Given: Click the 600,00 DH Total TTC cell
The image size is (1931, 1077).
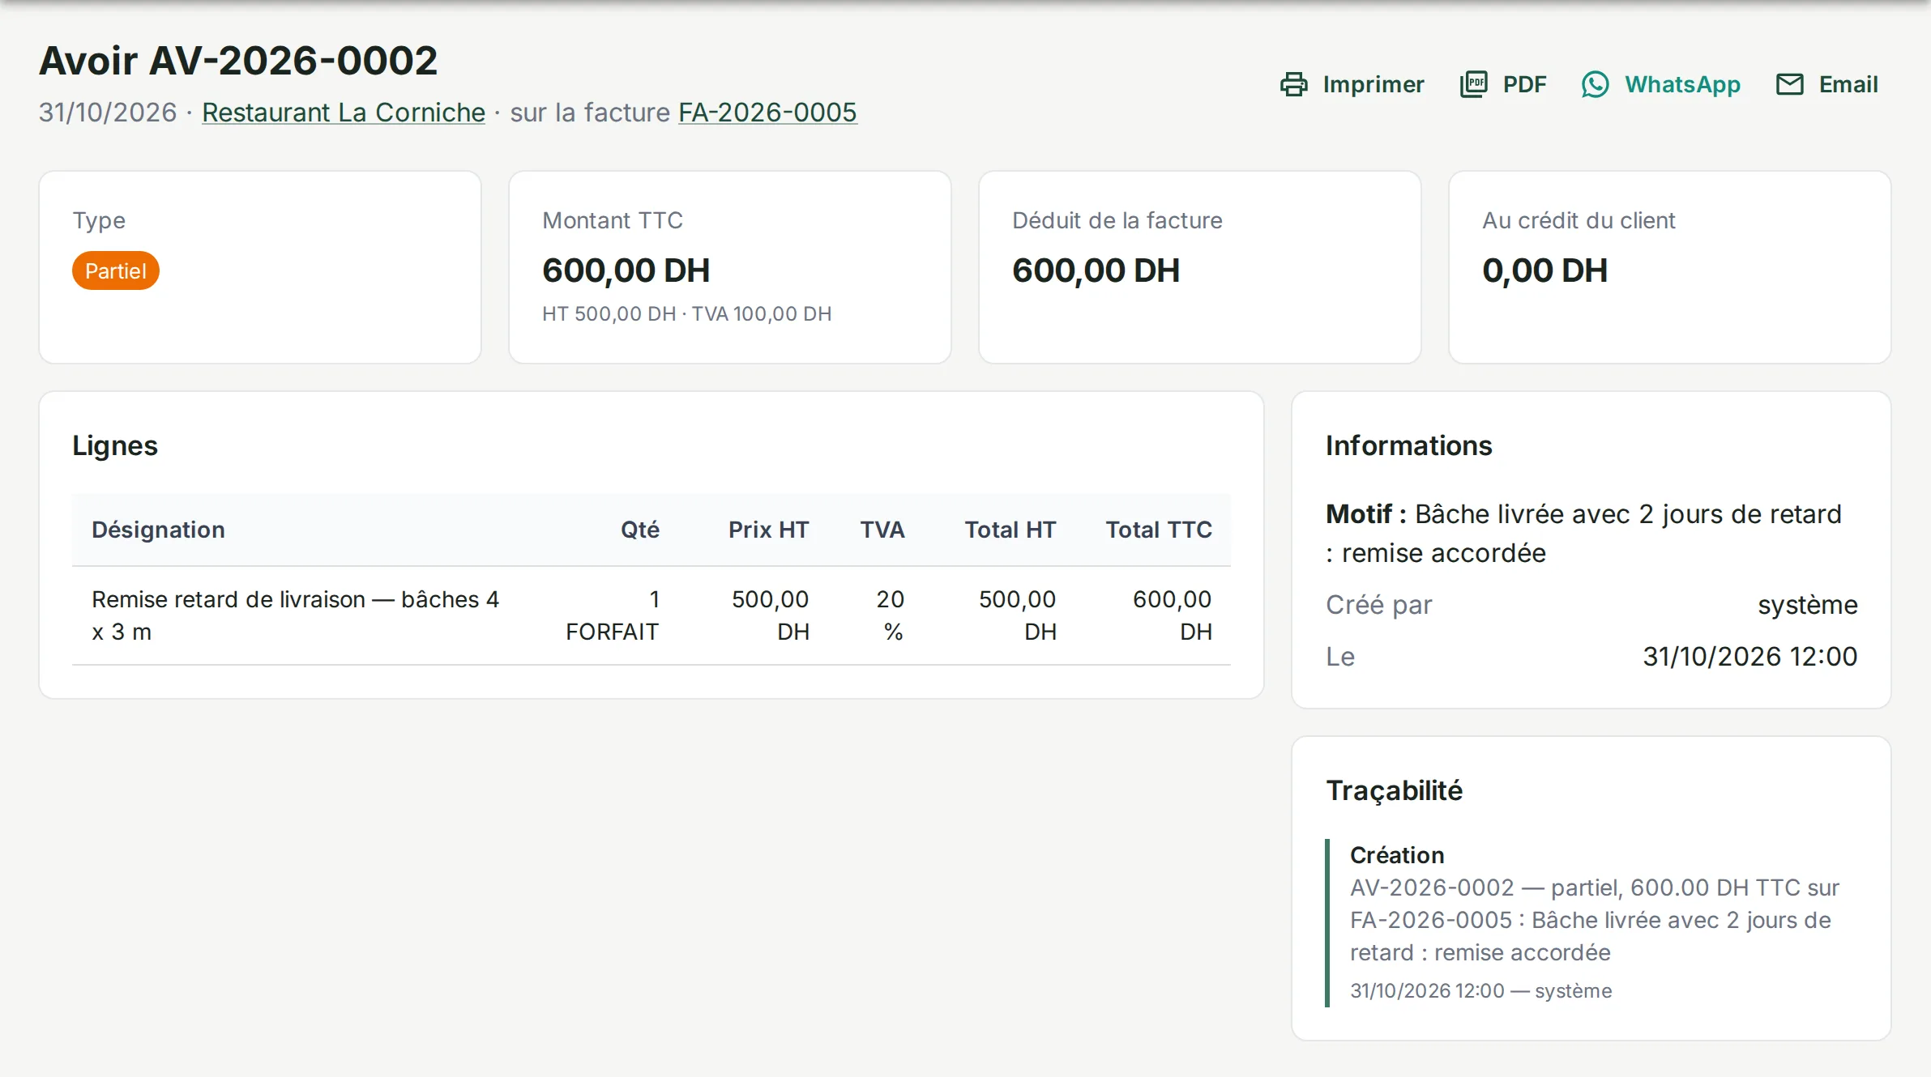Looking at the screenshot, I should click(1173, 615).
